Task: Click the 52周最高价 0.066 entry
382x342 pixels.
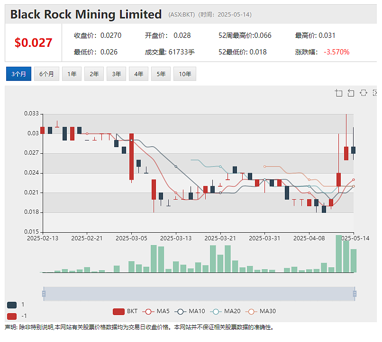Action: (x=245, y=35)
